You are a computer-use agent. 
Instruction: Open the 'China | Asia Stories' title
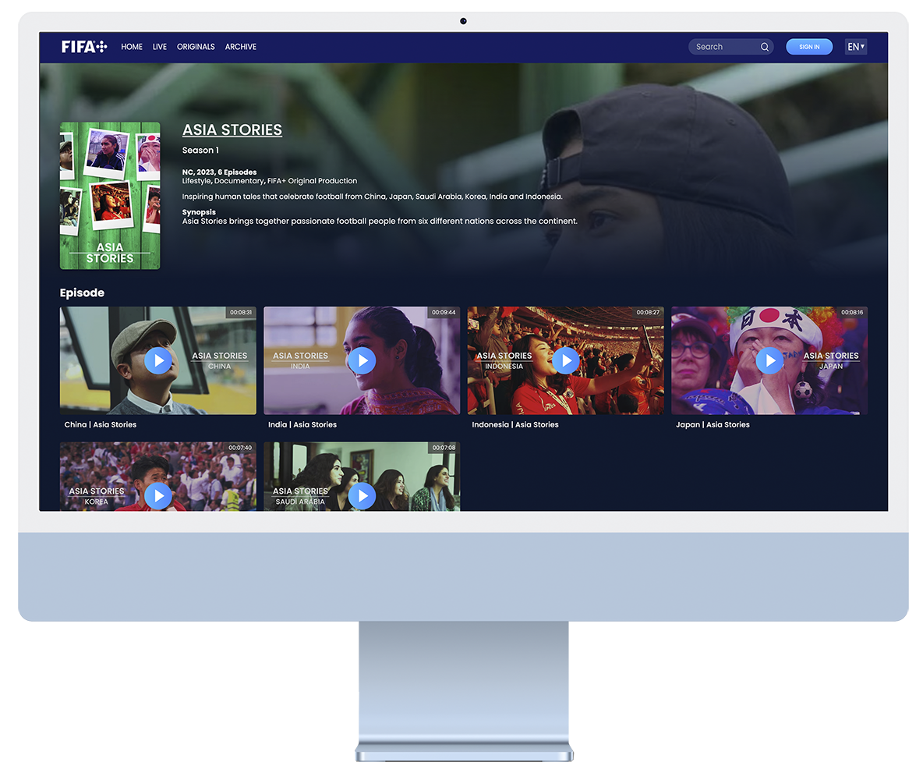coord(100,425)
